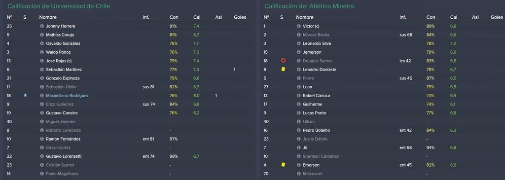Click info icon beside Lucas Pratto
Viewport: 505px width, 180px height.
(x=298, y=113)
